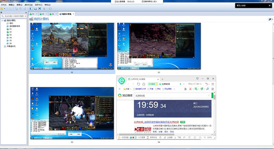Close the 02 tab
Screen dimensions: 274x149
(46, 14)
